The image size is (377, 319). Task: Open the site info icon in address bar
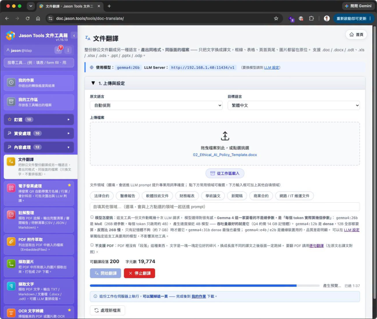click(x=50, y=18)
